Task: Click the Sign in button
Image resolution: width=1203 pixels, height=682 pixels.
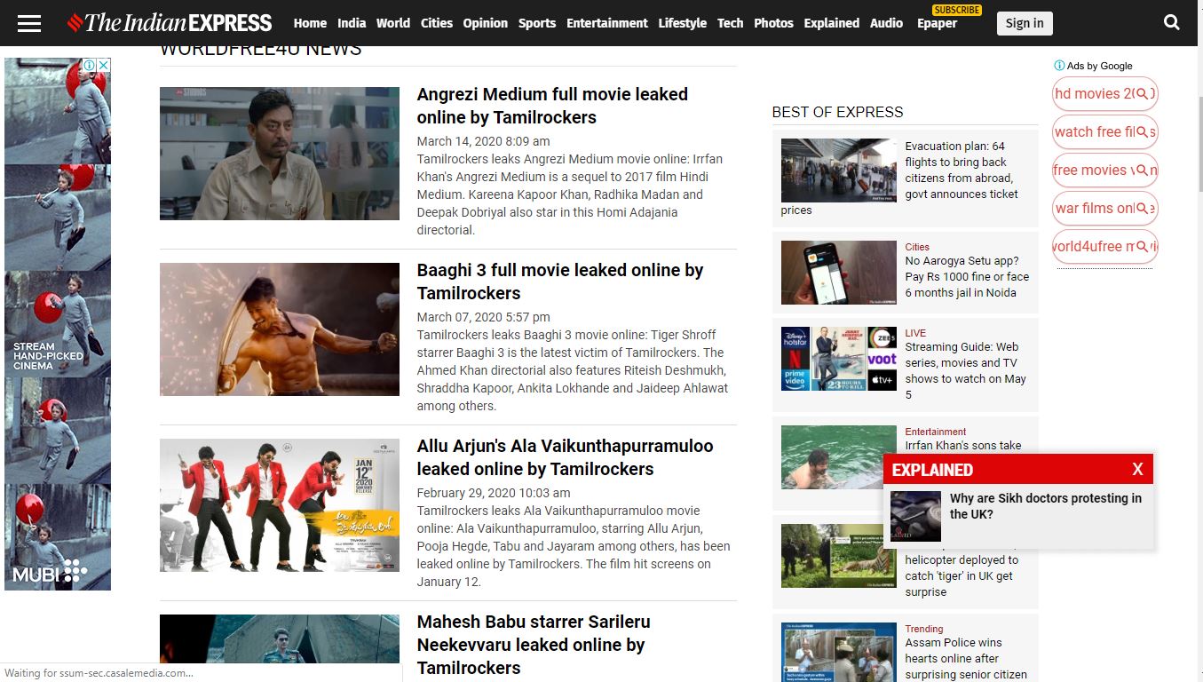Action: pos(1025,23)
